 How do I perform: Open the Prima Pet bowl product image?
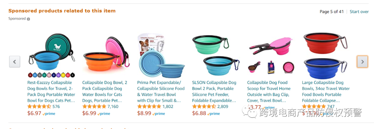(x=161, y=55)
